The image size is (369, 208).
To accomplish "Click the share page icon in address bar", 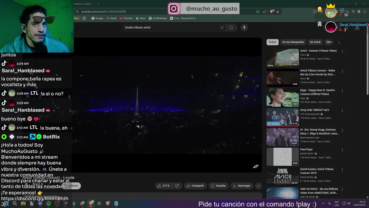I will coord(264,12).
